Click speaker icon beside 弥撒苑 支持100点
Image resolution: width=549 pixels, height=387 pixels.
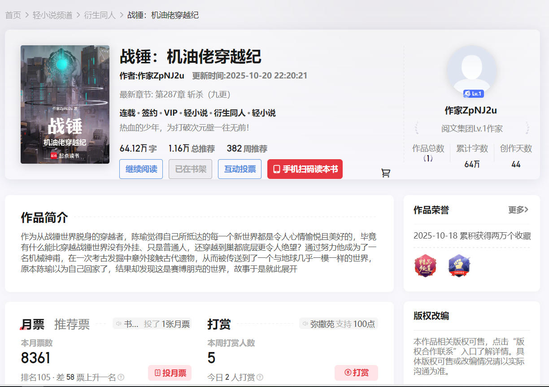coord(305,324)
